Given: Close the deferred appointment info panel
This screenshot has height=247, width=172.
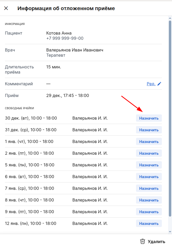Looking at the screenshot, I should click(x=6, y=8).
